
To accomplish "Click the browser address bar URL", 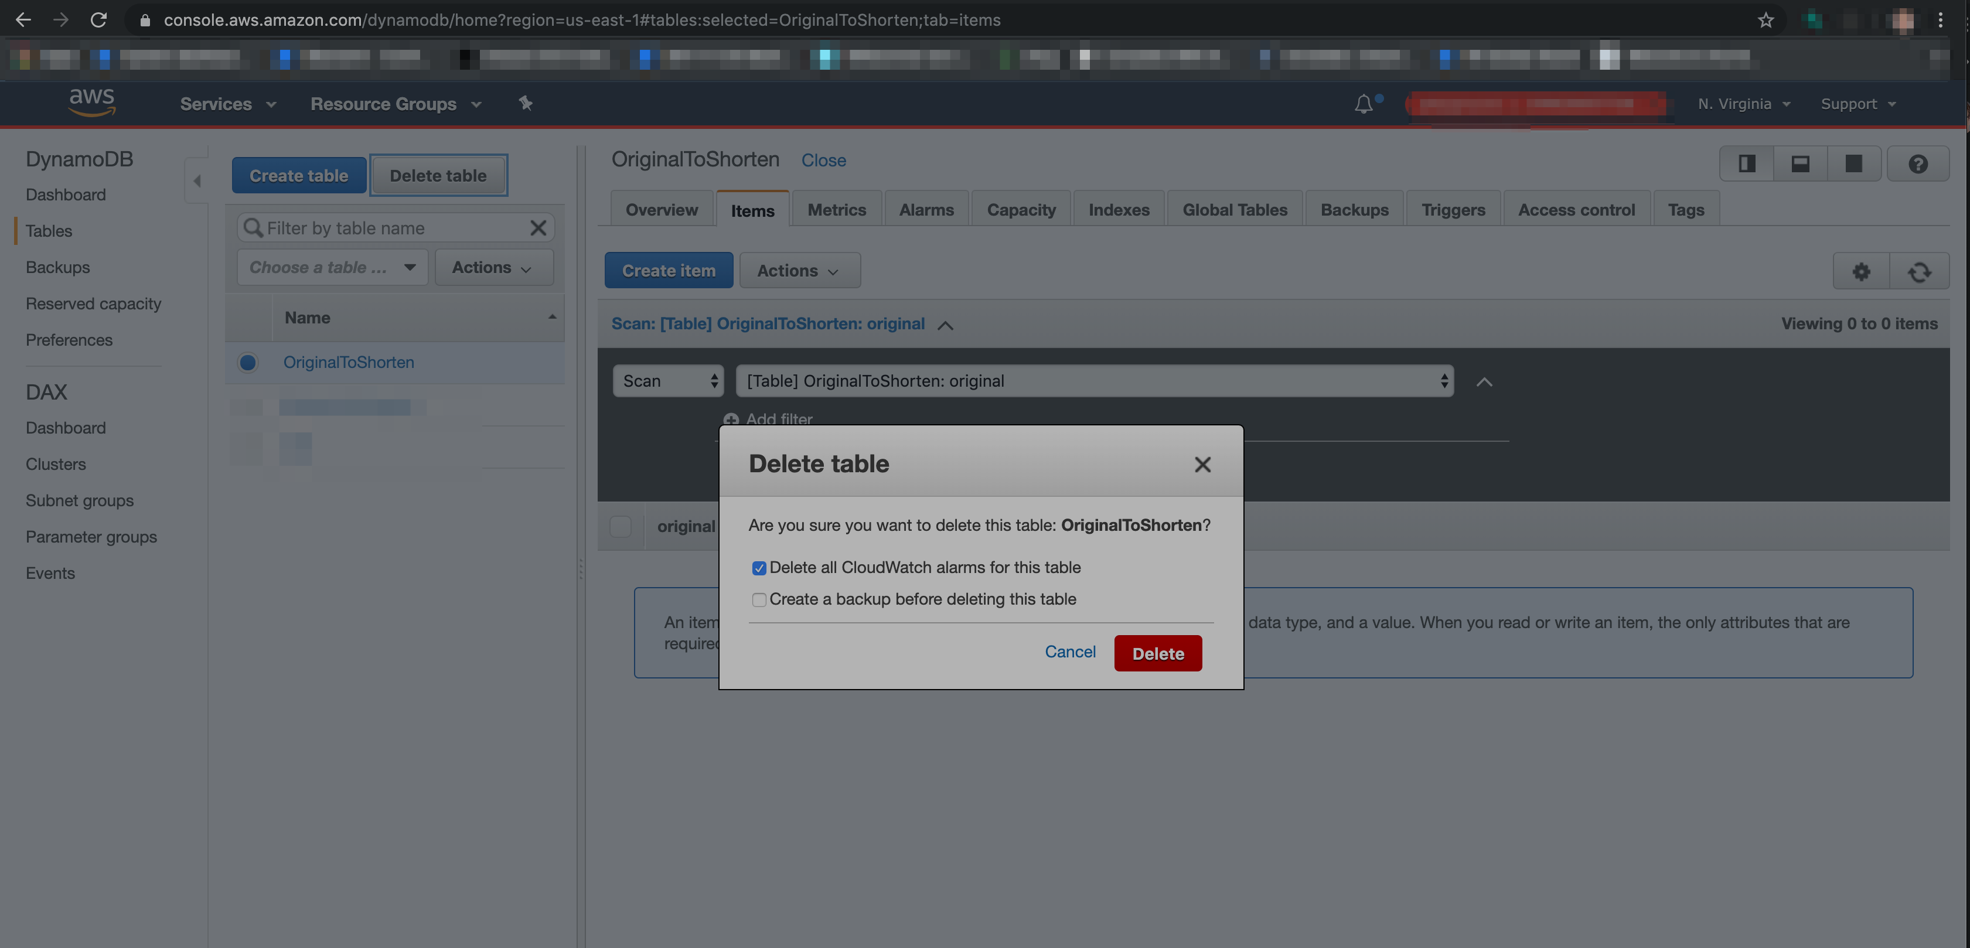I will pyautogui.click(x=582, y=20).
